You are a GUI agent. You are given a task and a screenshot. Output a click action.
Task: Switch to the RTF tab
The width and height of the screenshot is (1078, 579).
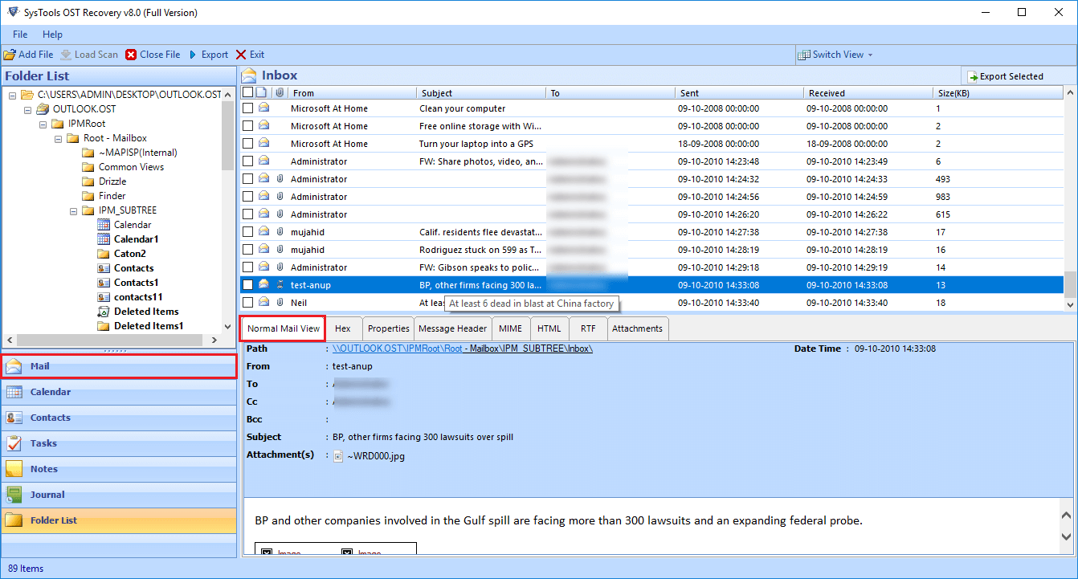[x=588, y=328]
